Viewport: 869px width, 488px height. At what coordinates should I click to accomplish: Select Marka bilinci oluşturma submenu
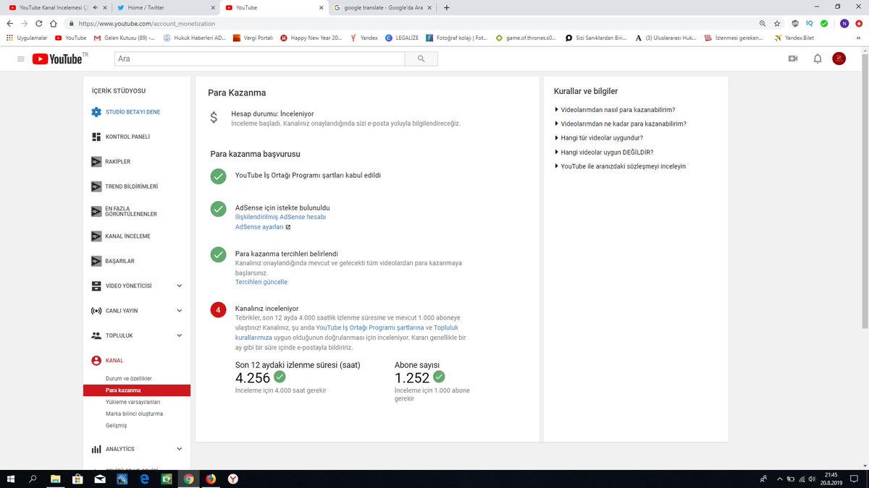[134, 414]
